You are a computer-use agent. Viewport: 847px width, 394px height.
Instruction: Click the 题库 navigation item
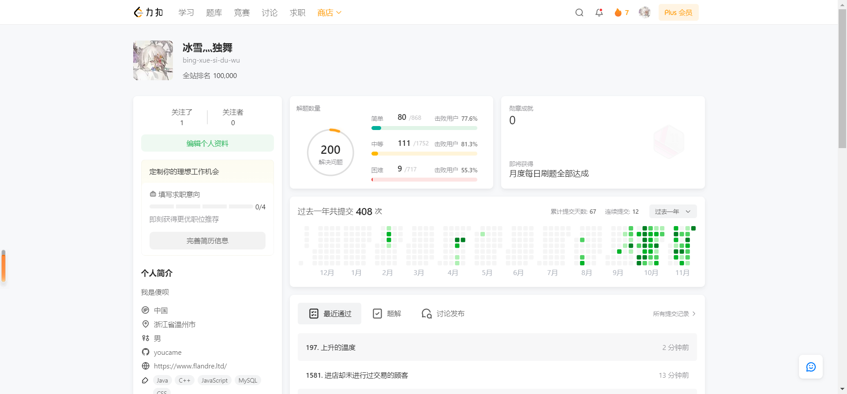coord(214,13)
